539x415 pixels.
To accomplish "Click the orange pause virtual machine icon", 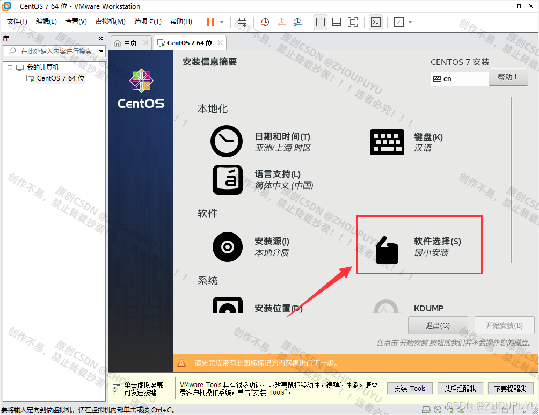I will [x=210, y=22].
